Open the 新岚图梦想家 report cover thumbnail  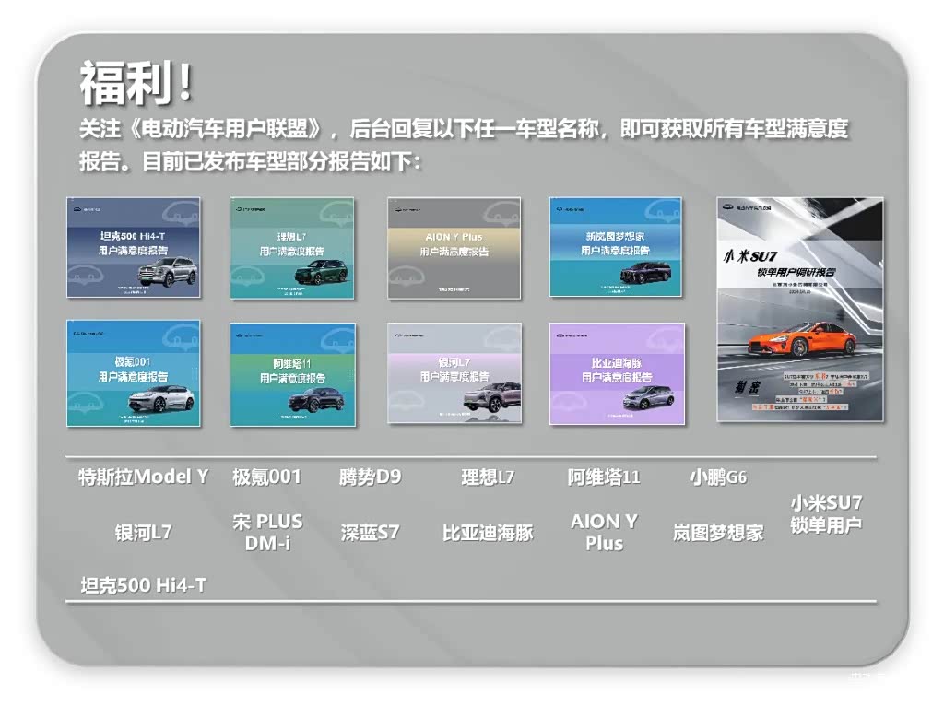pos(616,247)
